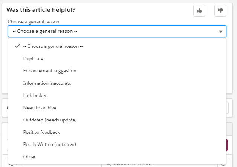Pick 'Positive feedback' from the dropdown
The image size is (237, 167).
(x=41, y=132)
